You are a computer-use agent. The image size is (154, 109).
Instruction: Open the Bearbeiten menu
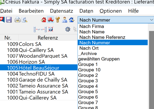[x=31, y=11]
